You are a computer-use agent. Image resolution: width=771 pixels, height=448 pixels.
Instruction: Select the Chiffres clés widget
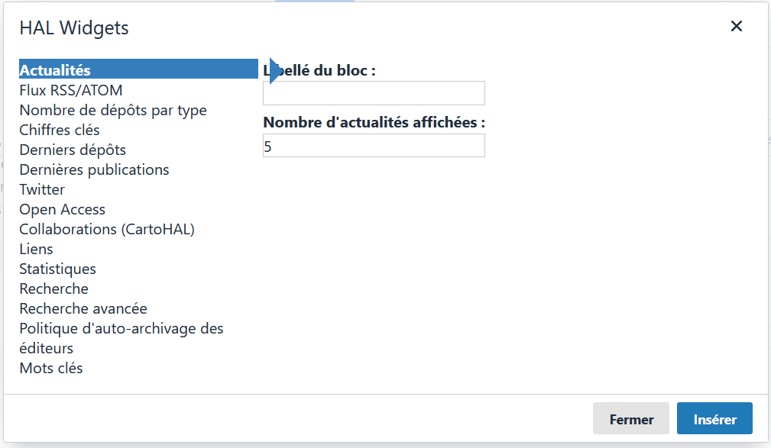pos(59,130)
